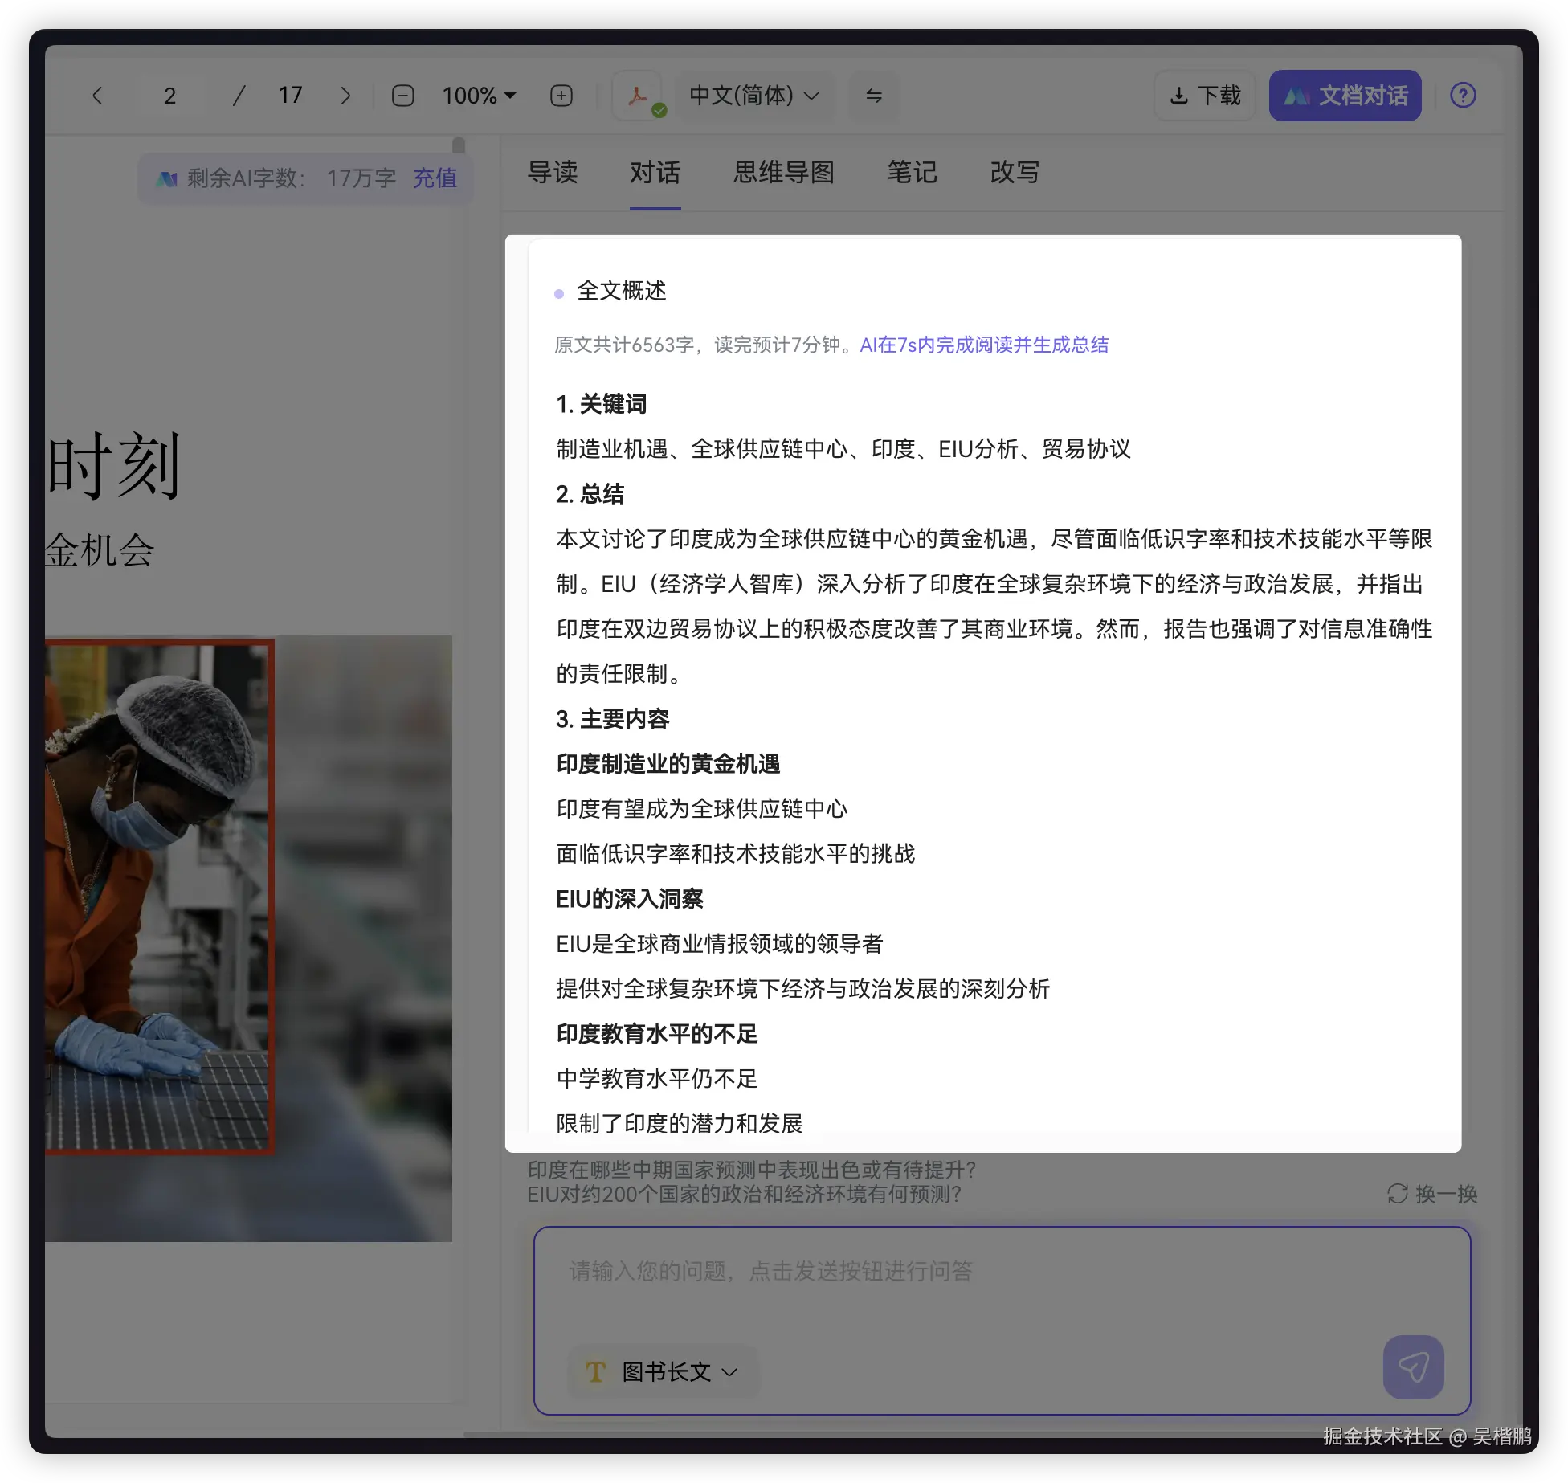The width and height of the screenshot is (1568, 1483).
Task: Click the PDF source file icon
Action: (x=638, y=96)
